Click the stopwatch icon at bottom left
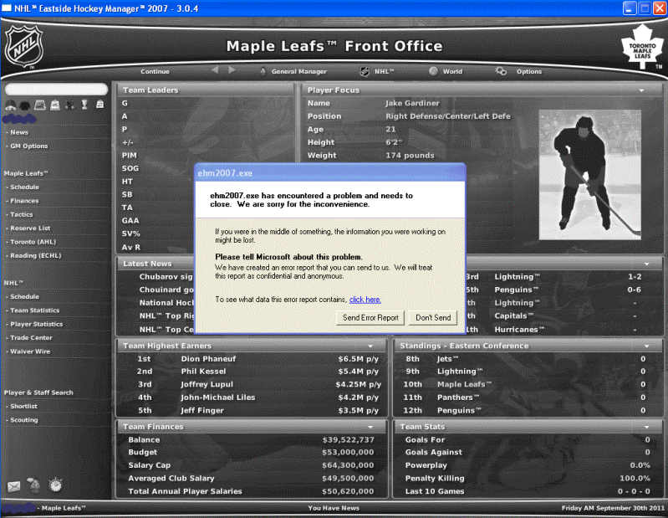 tap(55, 485)
